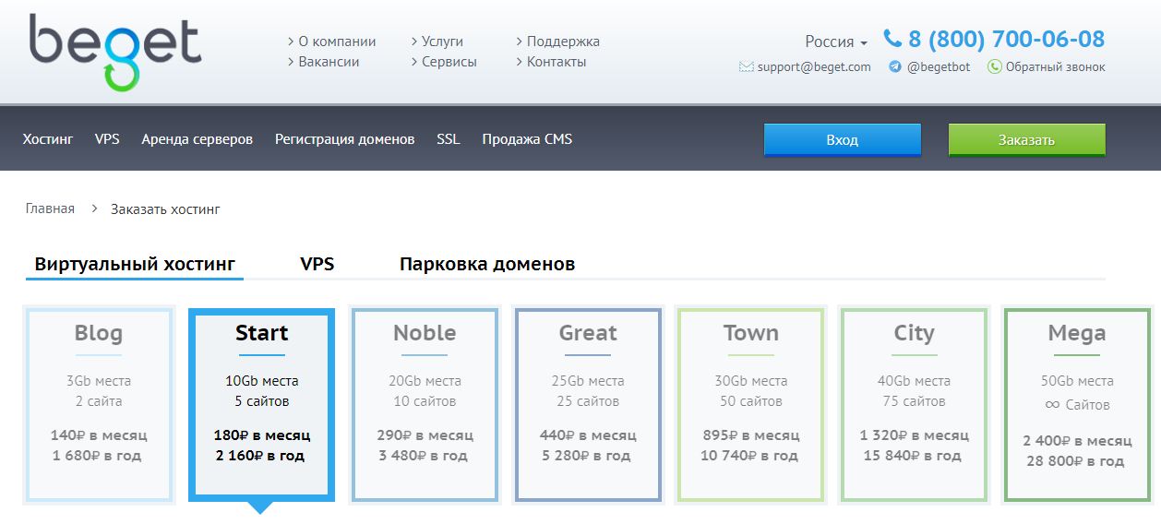Select the City hosting plan card
Image resolution: width=1161 pixels, height=524 pixels.
click(914, 405)
